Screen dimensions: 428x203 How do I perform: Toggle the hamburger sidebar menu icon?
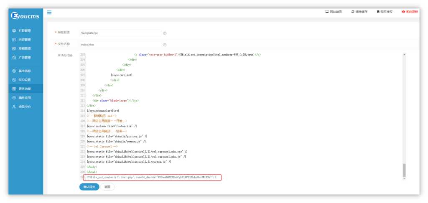49,12
